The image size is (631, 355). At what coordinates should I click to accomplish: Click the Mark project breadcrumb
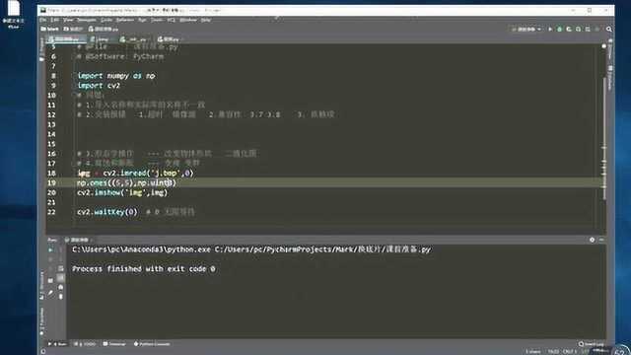click(50, 29)
